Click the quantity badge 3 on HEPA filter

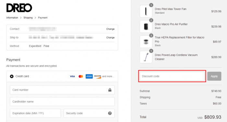pos(151,36)
